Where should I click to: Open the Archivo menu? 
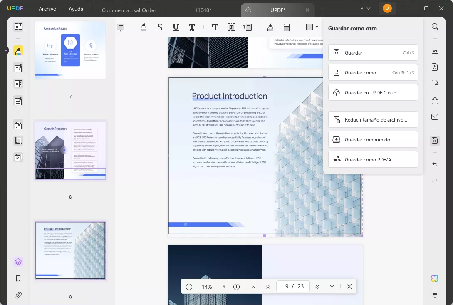[47, 9]
